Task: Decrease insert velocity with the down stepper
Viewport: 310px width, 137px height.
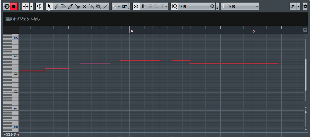Action: (x=129, y=8)
